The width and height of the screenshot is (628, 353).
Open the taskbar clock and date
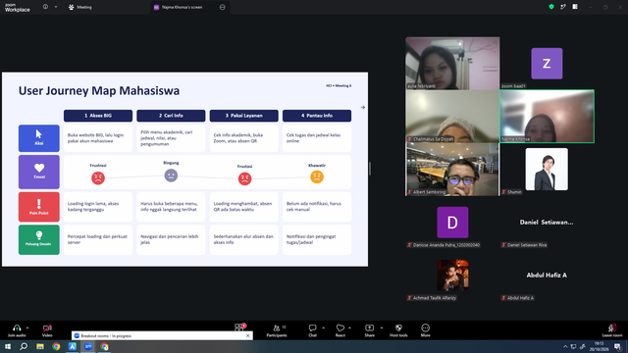coord(600,346)
